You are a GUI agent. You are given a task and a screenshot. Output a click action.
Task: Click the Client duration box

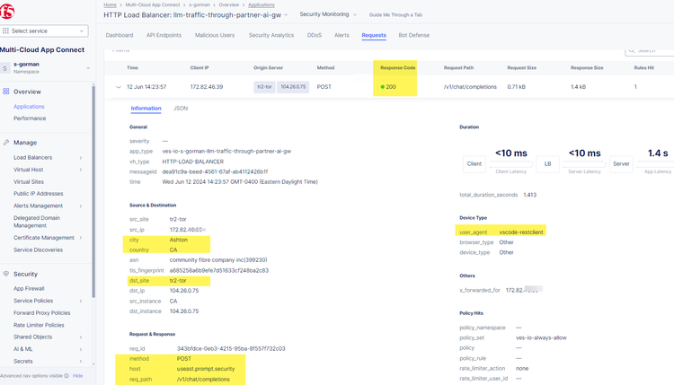click(x=474, y=164)
